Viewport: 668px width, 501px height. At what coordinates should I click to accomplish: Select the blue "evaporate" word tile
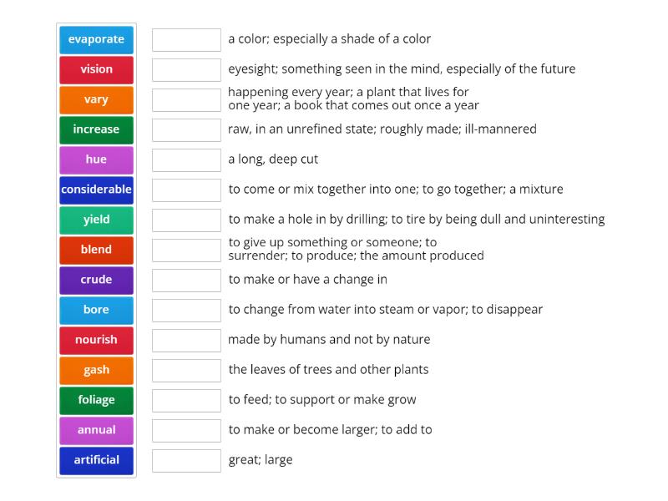[96, 39]
